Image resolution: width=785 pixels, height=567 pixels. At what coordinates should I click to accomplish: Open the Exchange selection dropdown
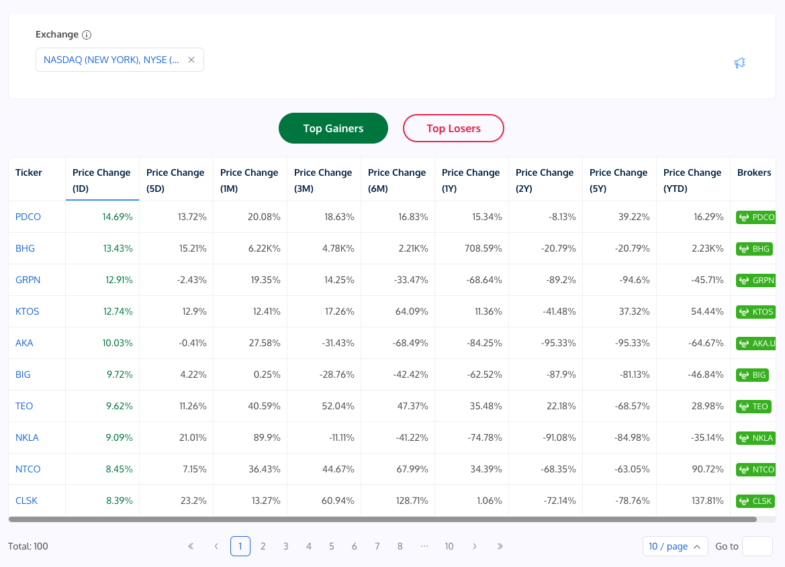pos(111,60)
